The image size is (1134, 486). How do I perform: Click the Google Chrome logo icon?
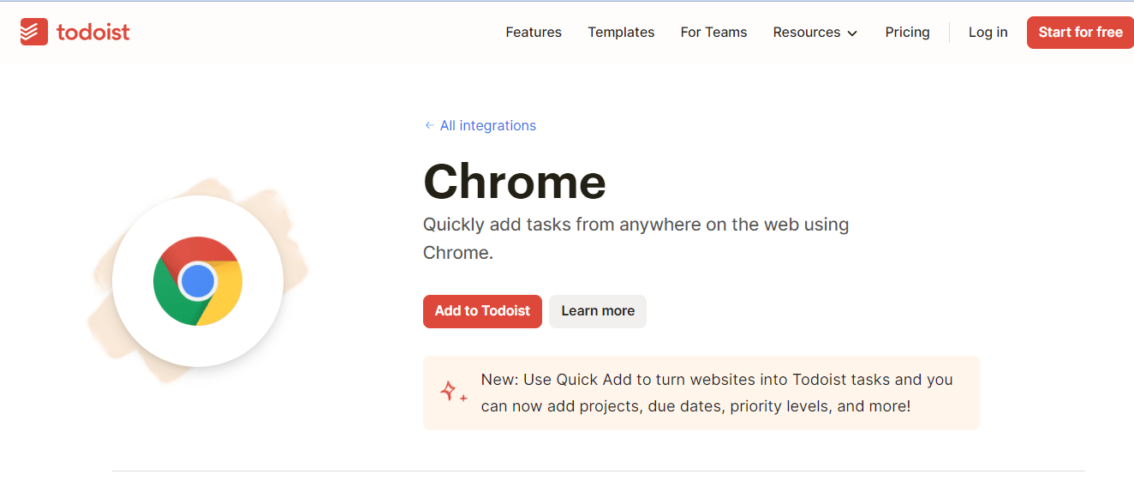(198, 281)
